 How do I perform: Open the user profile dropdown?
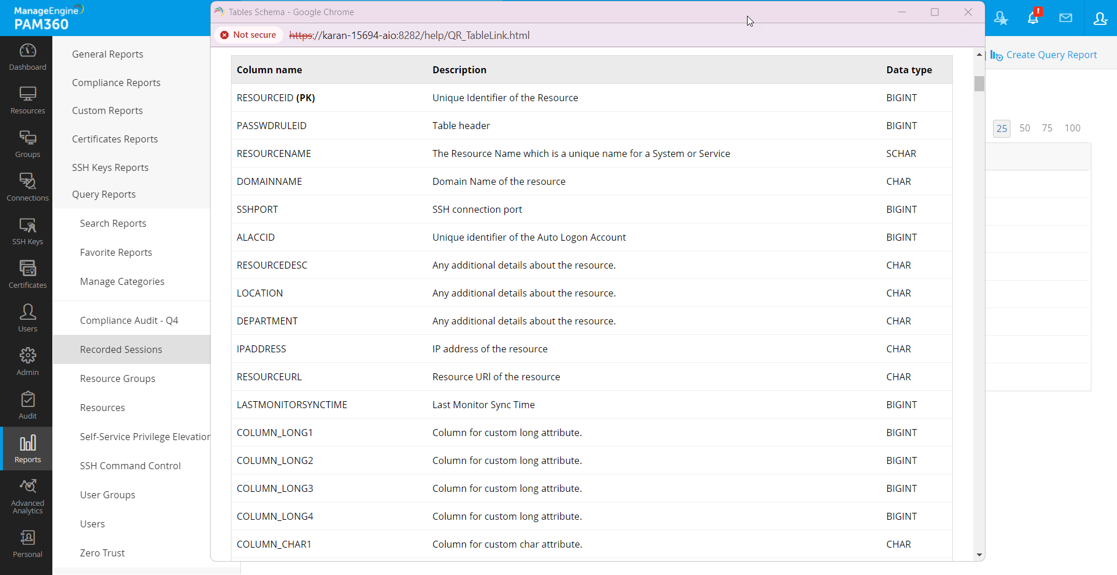point(1100,18)
